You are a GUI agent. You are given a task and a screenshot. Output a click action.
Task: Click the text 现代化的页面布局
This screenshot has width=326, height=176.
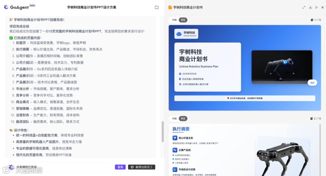[x=29, y=155]
